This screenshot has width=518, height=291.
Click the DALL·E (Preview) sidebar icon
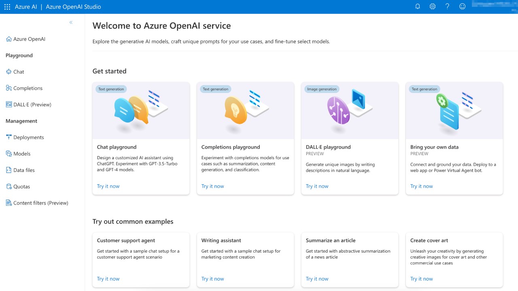click(9, 105)
